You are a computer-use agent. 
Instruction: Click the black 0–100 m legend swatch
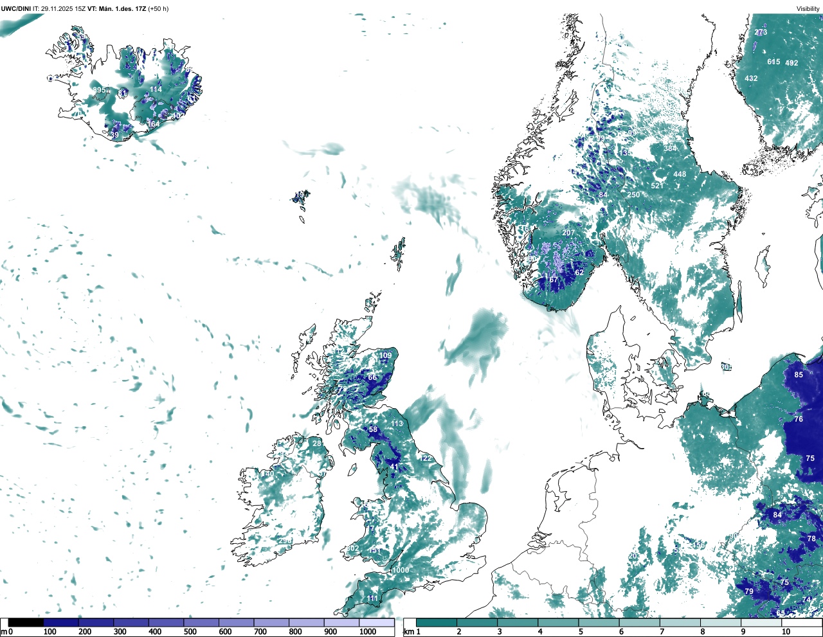26,622
